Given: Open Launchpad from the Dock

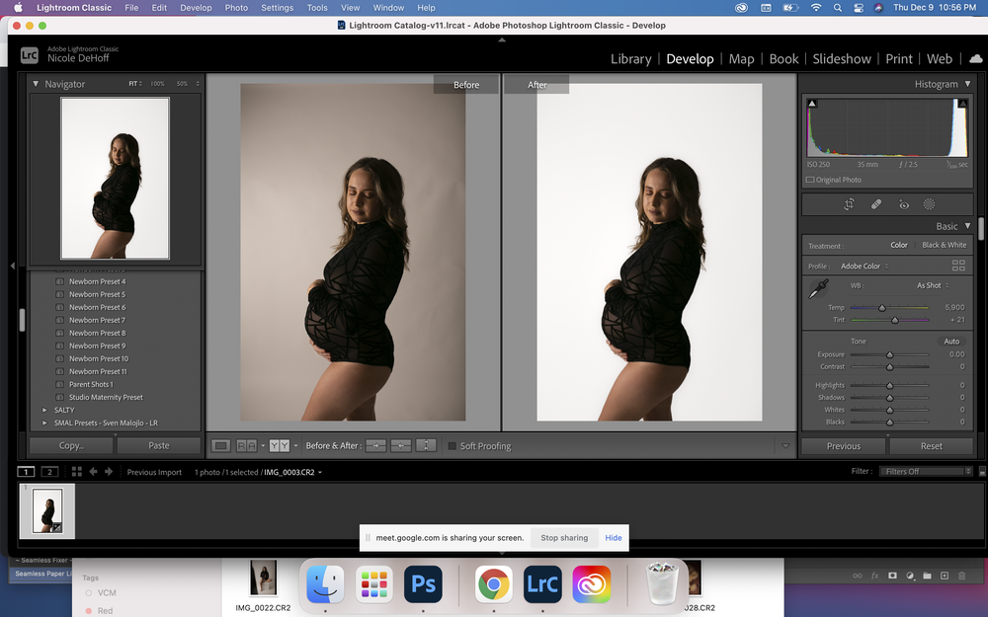Looking at the screenshot, I should coord(373,583).
